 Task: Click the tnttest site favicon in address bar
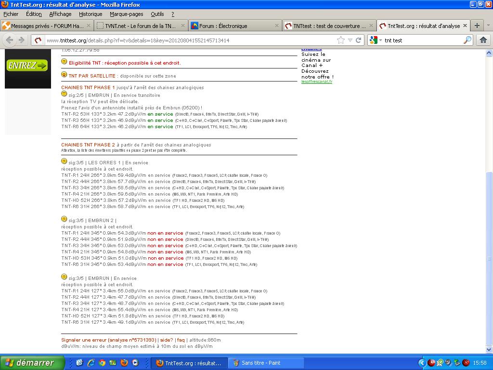38,40
